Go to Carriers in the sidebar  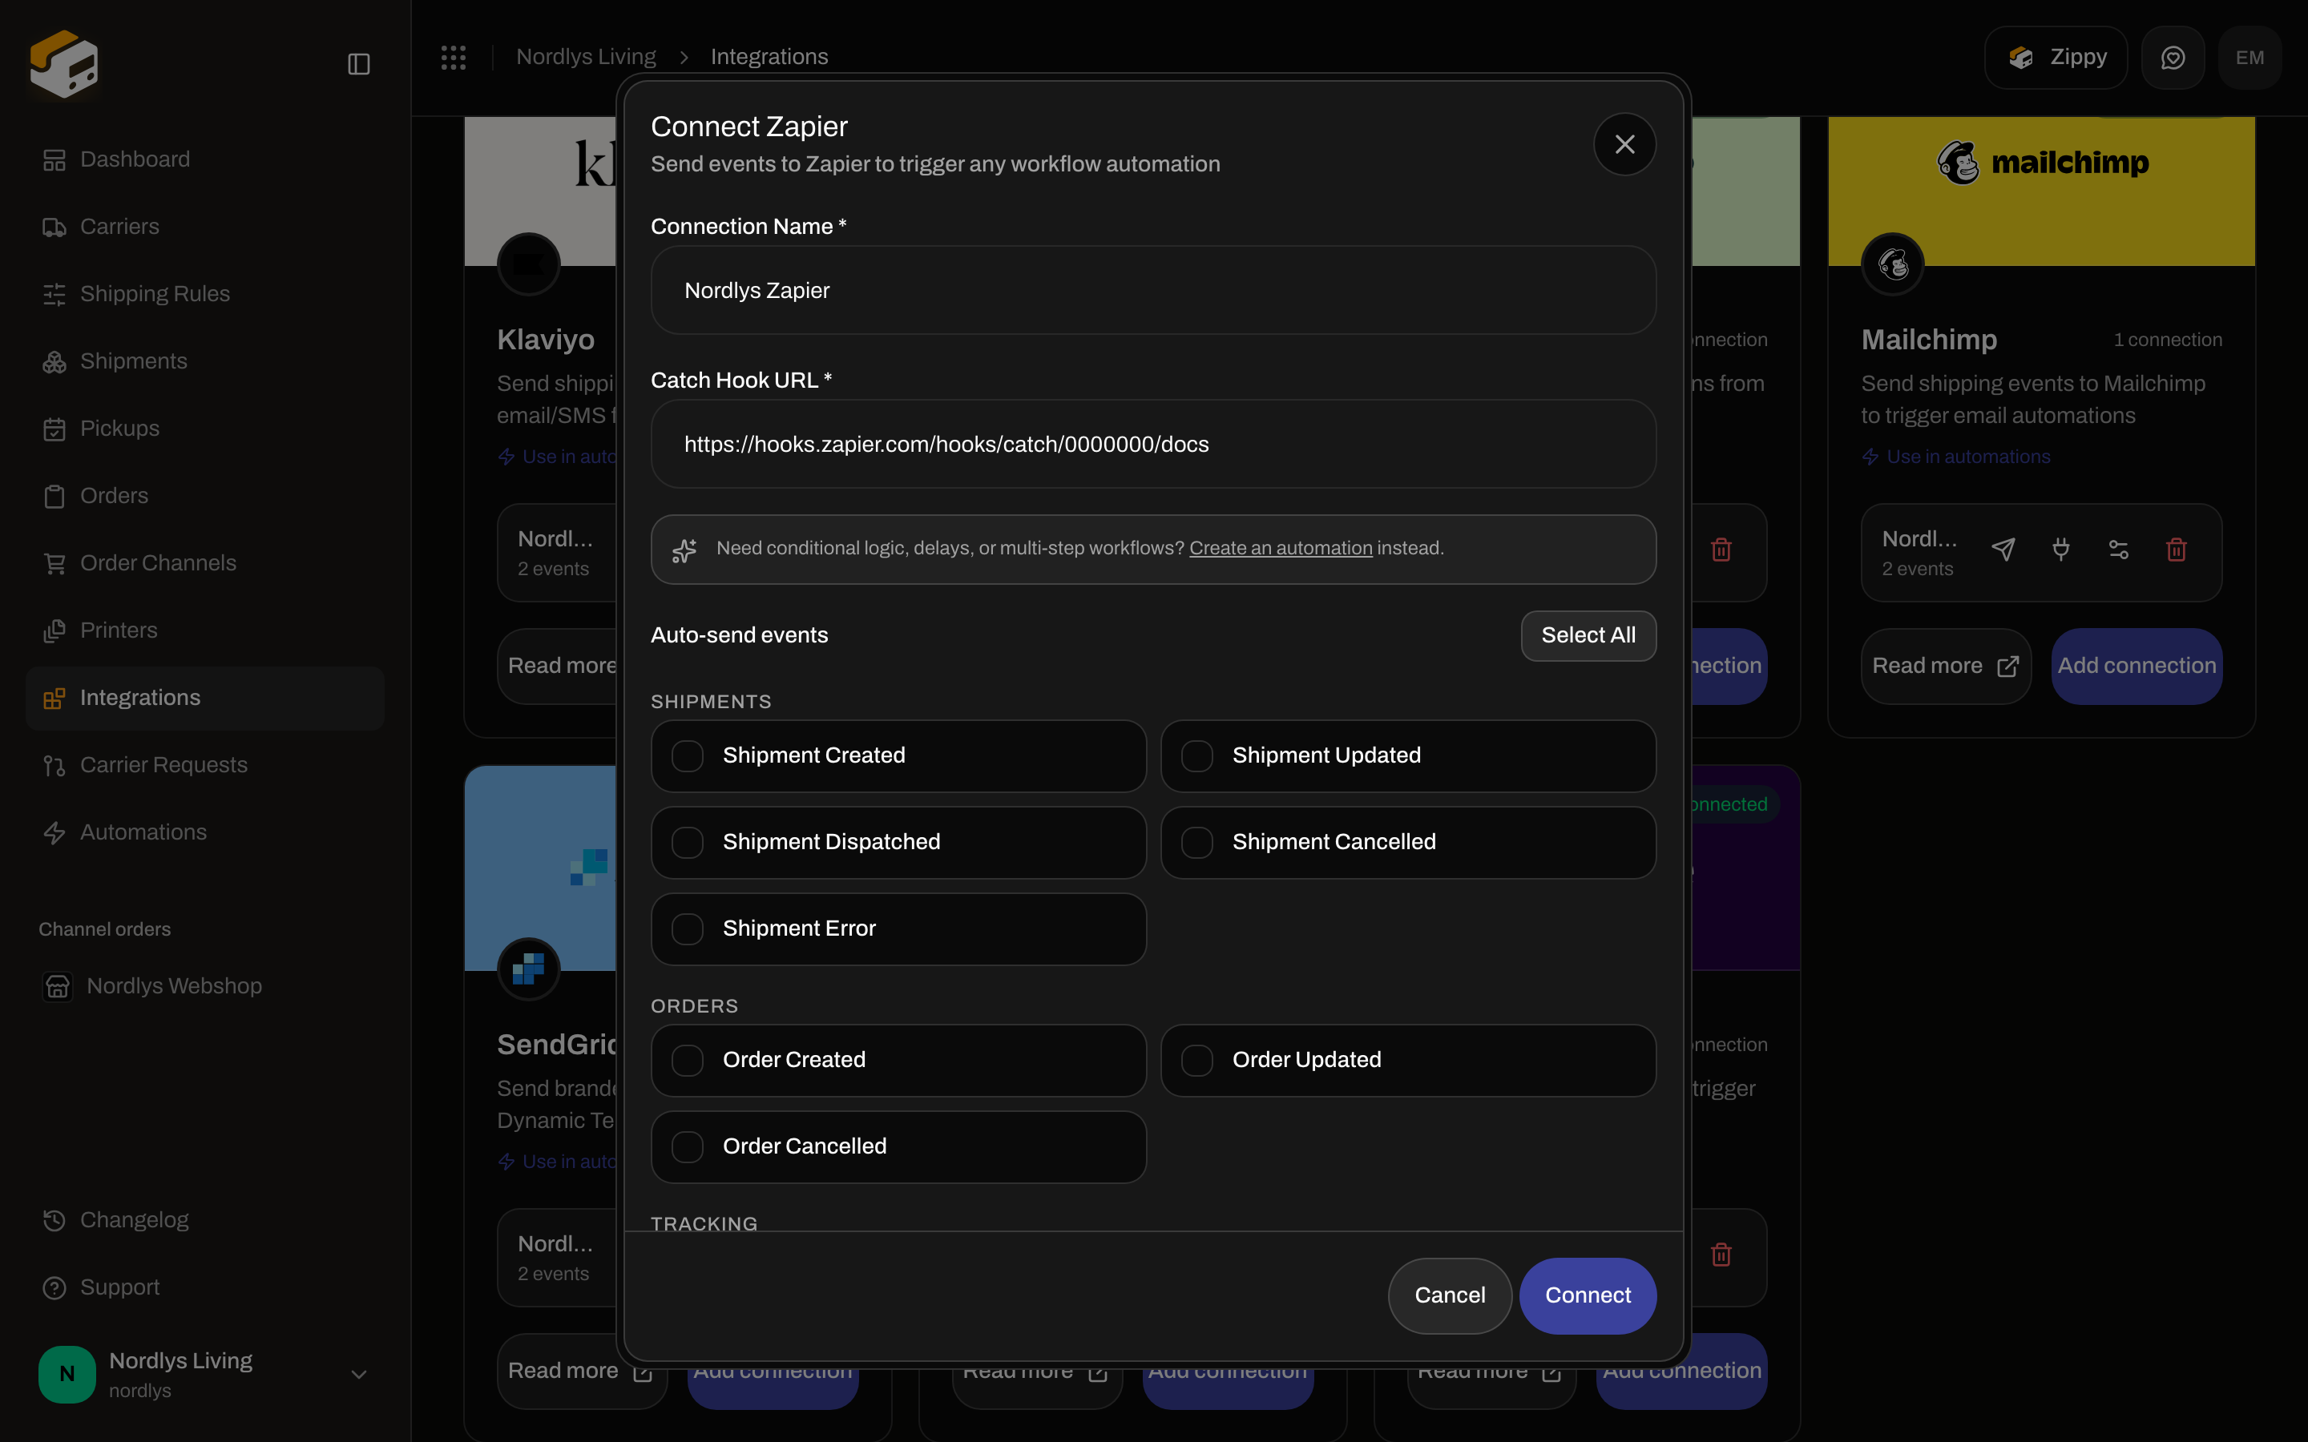pyautogui.click(x=205, y=227)
